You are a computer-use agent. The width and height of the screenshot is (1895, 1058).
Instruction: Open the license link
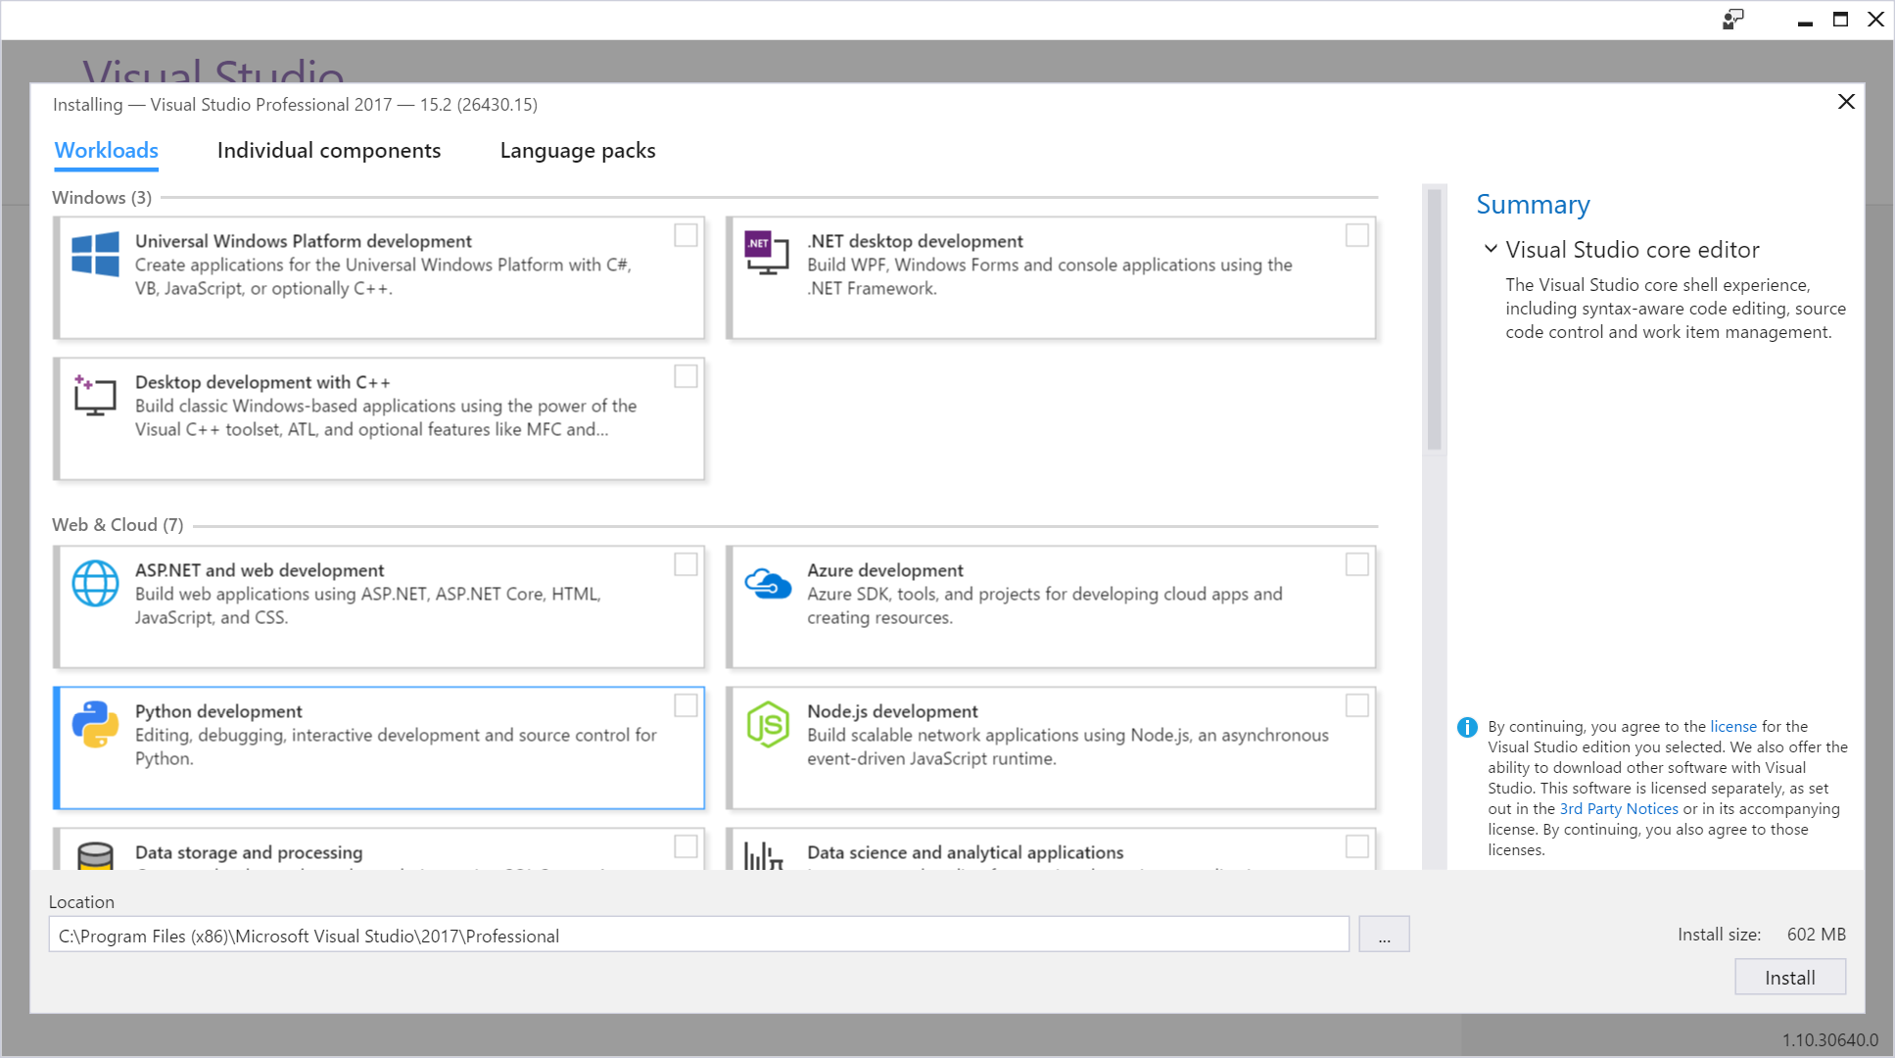click(1733, 727)
